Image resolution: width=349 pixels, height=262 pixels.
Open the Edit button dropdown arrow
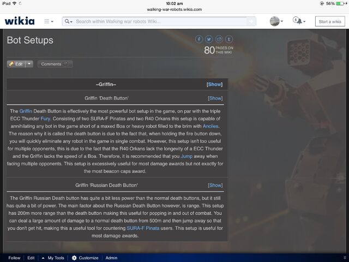[29, 64]
